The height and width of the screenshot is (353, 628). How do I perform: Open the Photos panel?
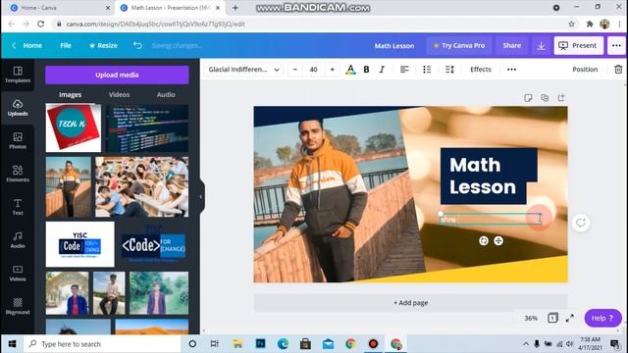pyautogui.click(x=18, y=141)
